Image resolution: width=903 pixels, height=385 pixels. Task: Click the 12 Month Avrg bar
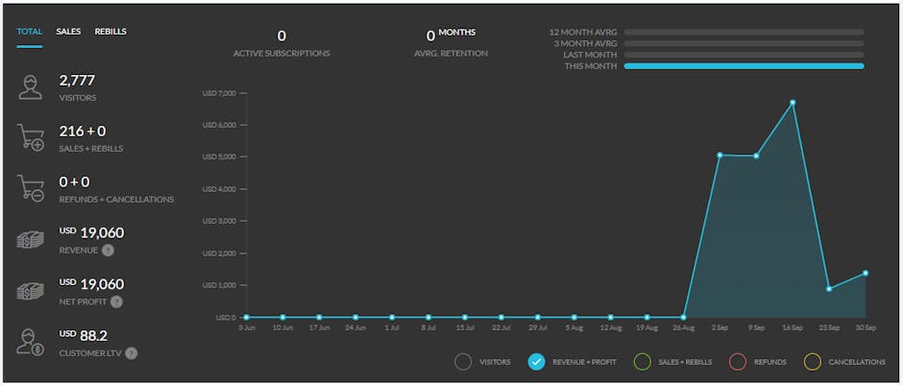pyautogui.click(x=744, y=32)
